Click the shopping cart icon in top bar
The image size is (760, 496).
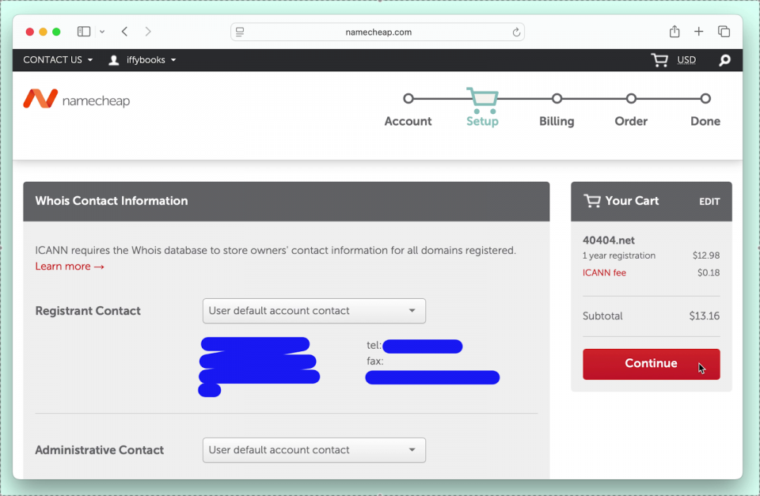coord(659,60)
